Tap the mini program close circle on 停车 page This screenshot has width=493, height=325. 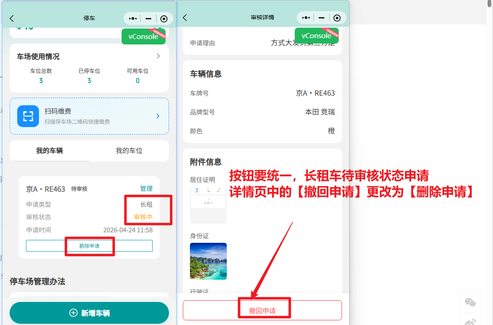point(164,18)
